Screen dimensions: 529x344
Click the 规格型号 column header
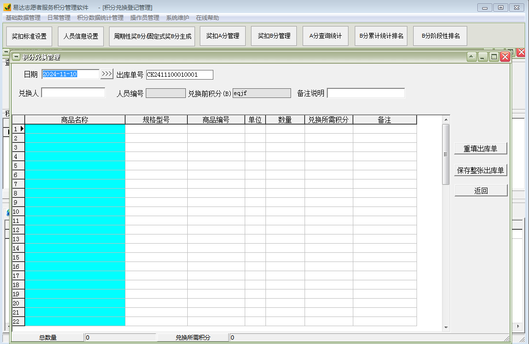(x=156, y=120)
